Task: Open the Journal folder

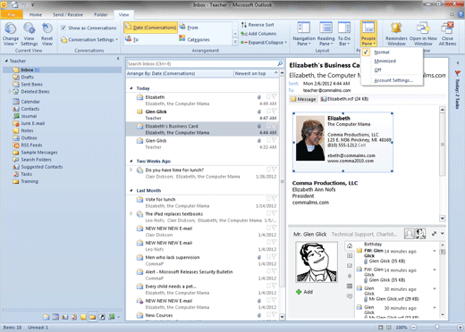Action: click(25, 116)
